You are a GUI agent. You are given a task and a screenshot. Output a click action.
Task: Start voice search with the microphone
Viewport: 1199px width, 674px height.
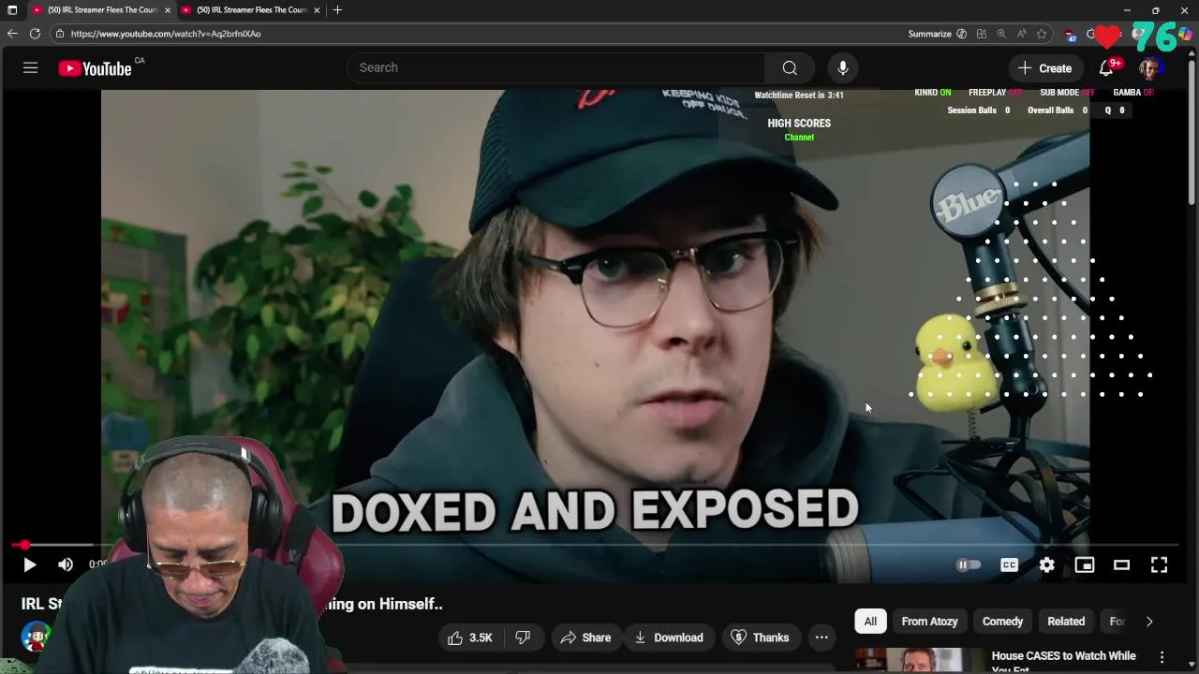(842, 67)
